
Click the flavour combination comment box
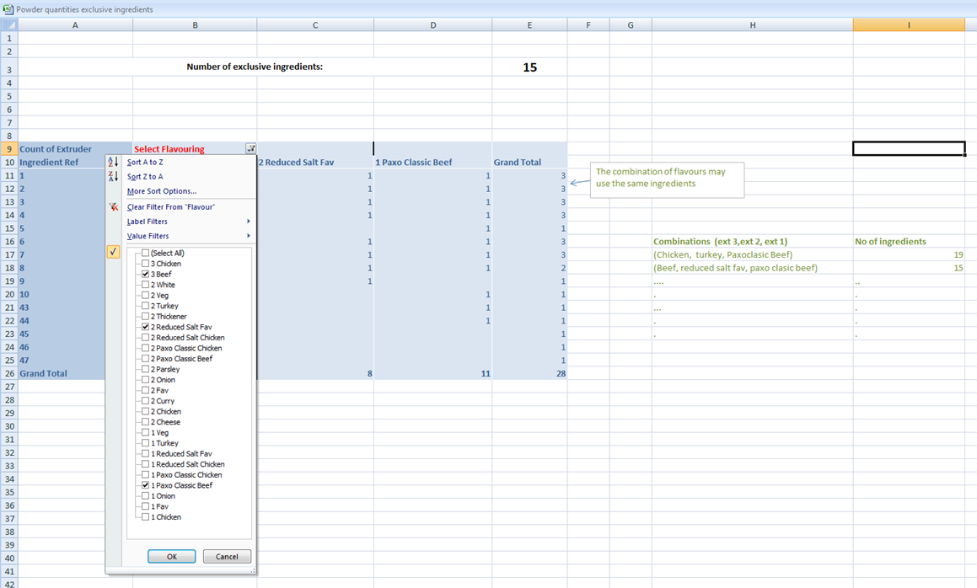(667, 180)
